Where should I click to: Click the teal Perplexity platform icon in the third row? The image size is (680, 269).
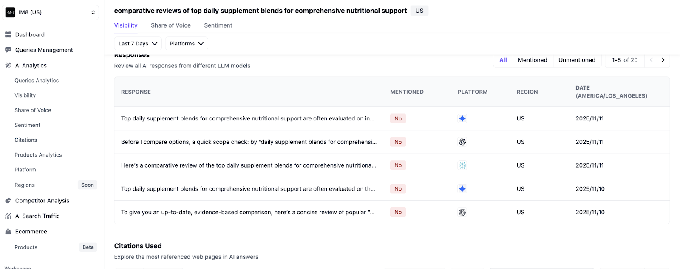point(462,165)
